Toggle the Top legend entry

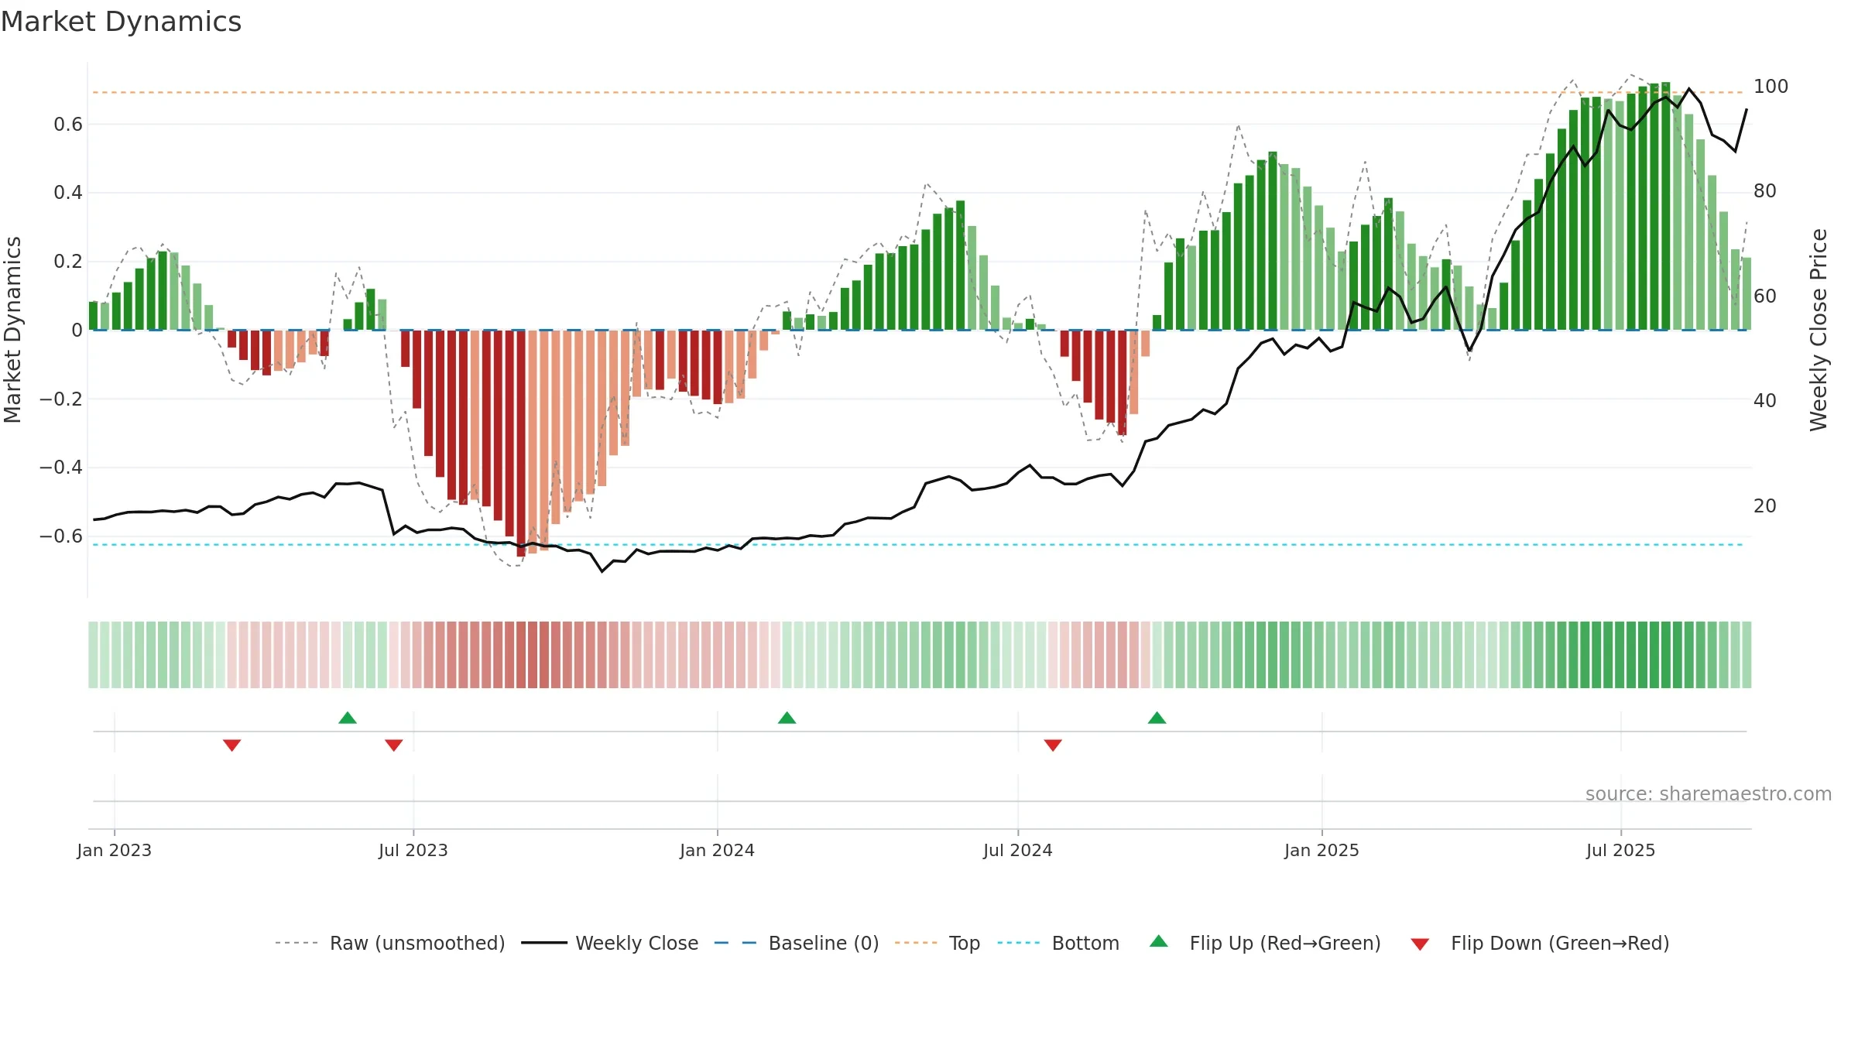point(938,943)
